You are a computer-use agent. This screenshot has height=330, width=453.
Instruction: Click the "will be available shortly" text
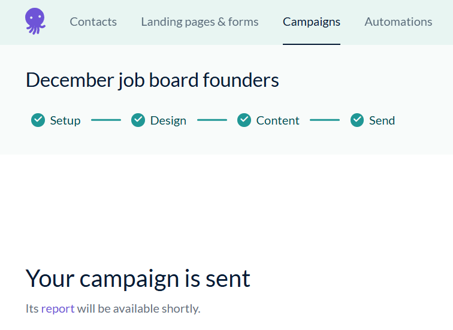138,309
